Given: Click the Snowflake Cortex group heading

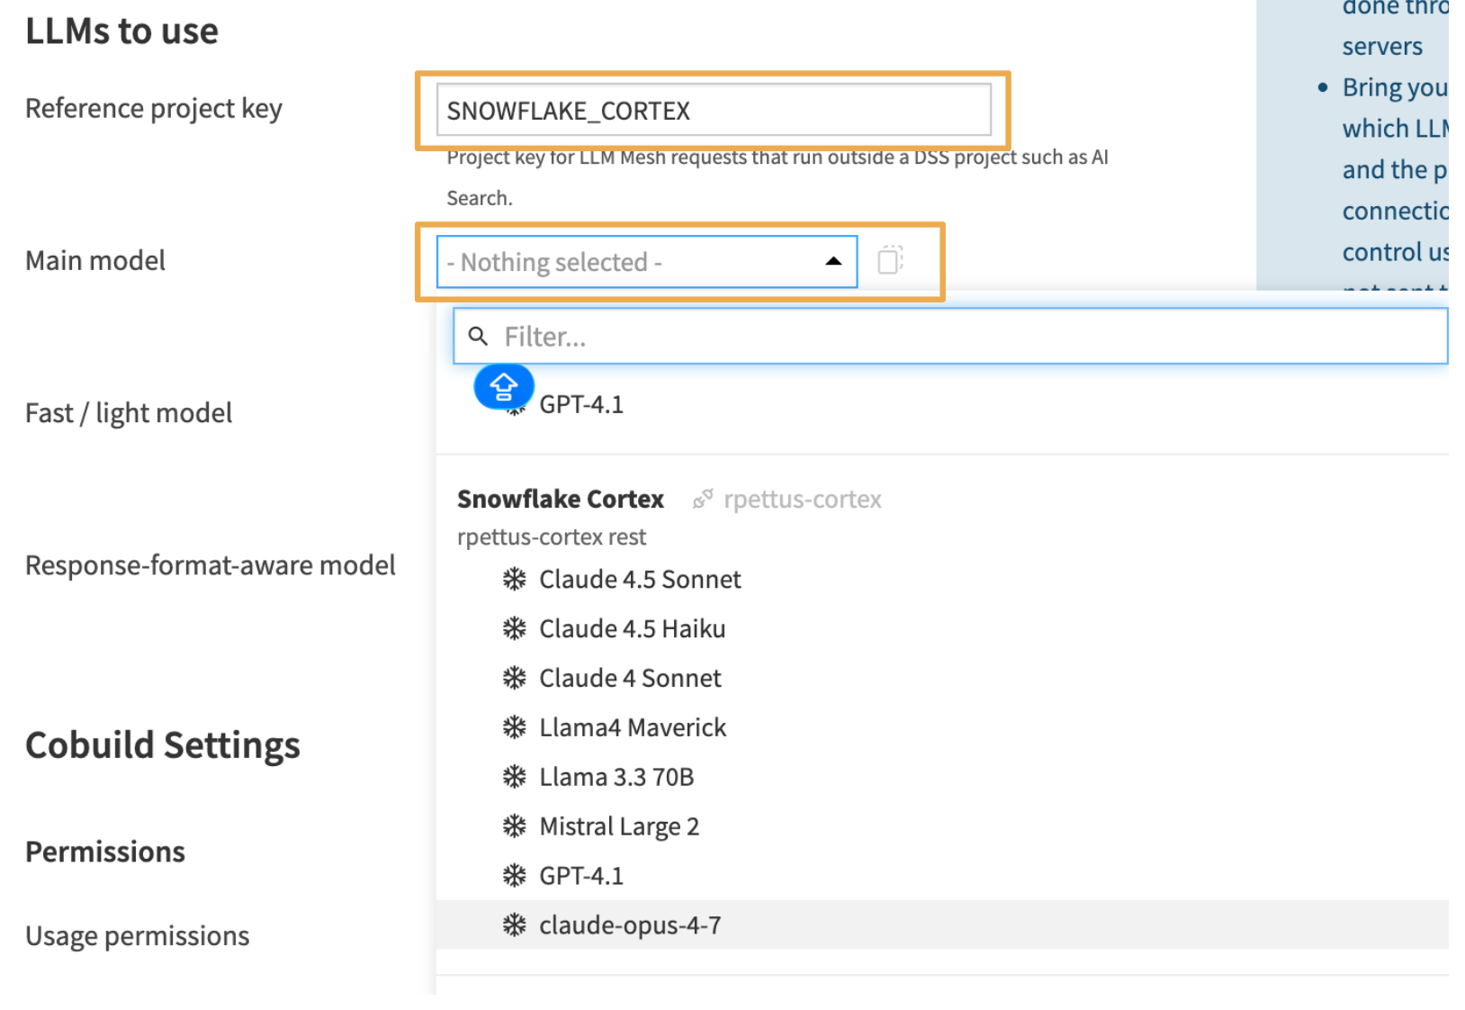Looking at the screenshot, I should coord(561,499).
